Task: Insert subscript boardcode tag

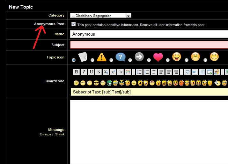Action: pyautogui.click(x=106, y=72)
